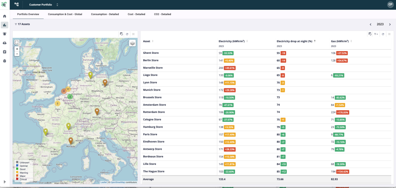
Task: Zoom in on the map
Action: pyautogui.click(x=17, y=49)
